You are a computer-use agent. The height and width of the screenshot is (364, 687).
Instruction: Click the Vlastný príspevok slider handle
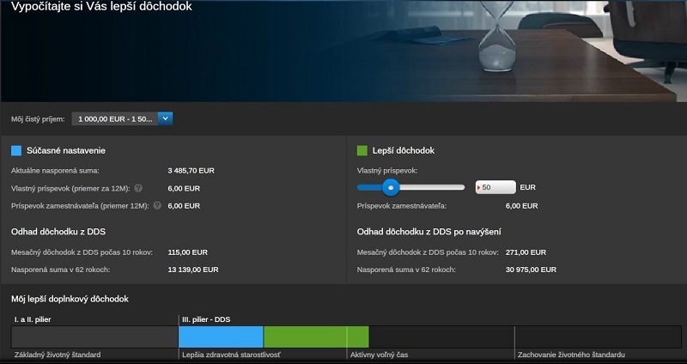point(391,187)
